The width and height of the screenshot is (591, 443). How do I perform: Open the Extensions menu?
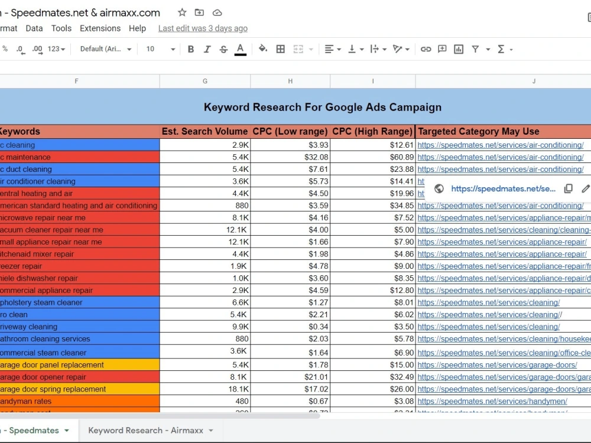(x=100, y=28)
